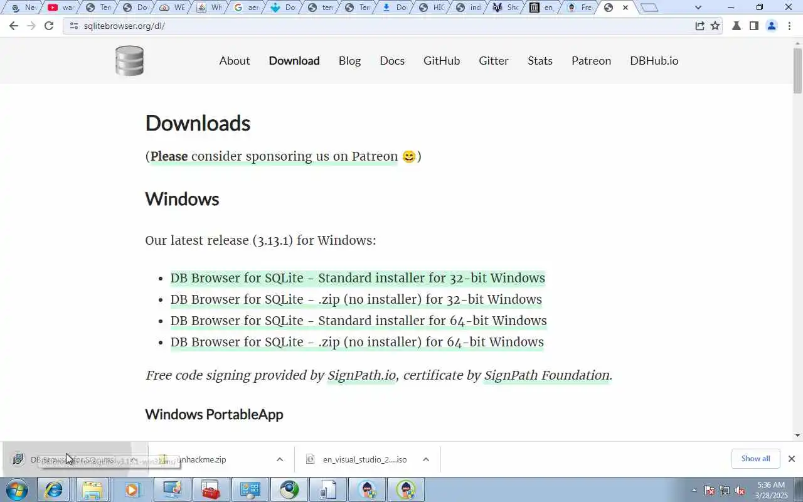Open the About page

coord(235,61)
